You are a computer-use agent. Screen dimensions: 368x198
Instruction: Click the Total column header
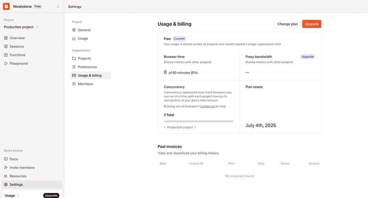point(261,164)
